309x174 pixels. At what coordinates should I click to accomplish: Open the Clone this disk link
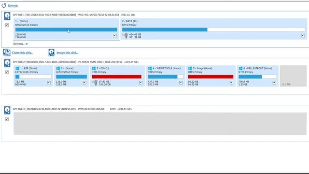pyautogui.click(x=22, y=53)
